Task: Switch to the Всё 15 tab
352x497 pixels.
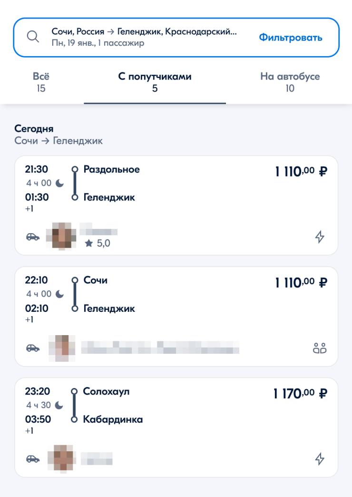Action: point(41,82)
